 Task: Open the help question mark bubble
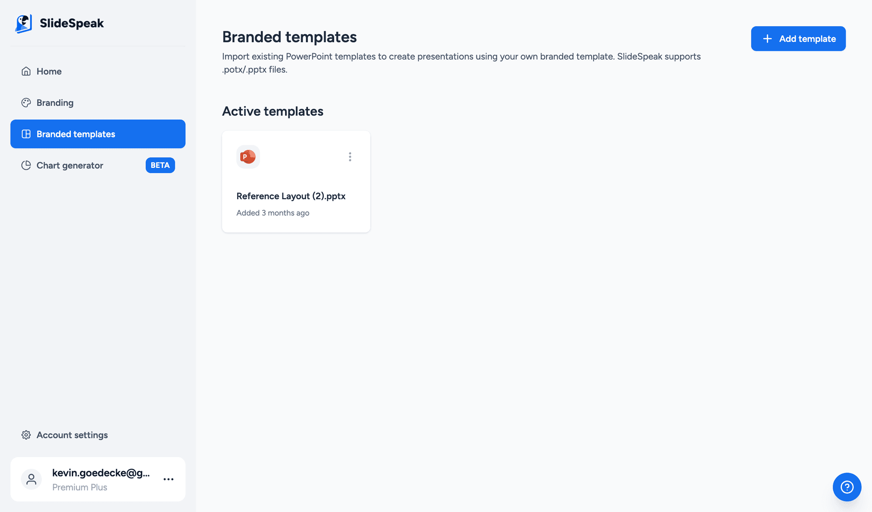point(847,487)
